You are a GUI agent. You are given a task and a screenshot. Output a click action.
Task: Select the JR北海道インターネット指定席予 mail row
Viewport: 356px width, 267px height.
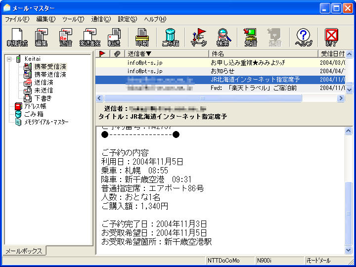[220, 80]
